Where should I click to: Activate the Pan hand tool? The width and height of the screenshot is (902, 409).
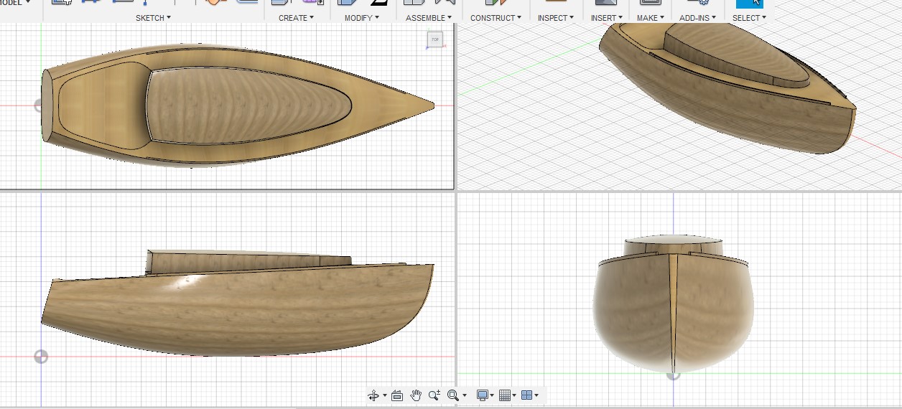pyautogui.click(x=416, y=395)
